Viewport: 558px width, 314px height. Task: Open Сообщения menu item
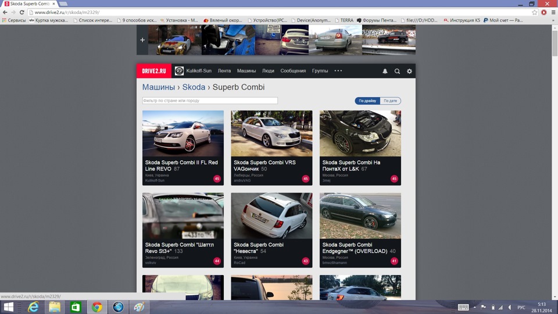point(293,71)
